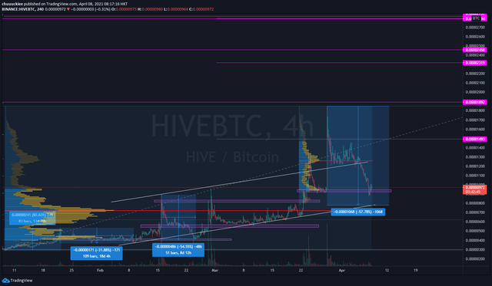Click the TradingView logo at bottom left

17,281
